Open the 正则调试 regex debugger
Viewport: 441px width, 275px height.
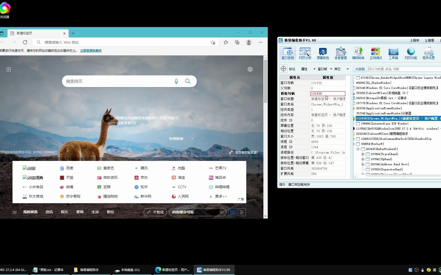coord(376,53)
